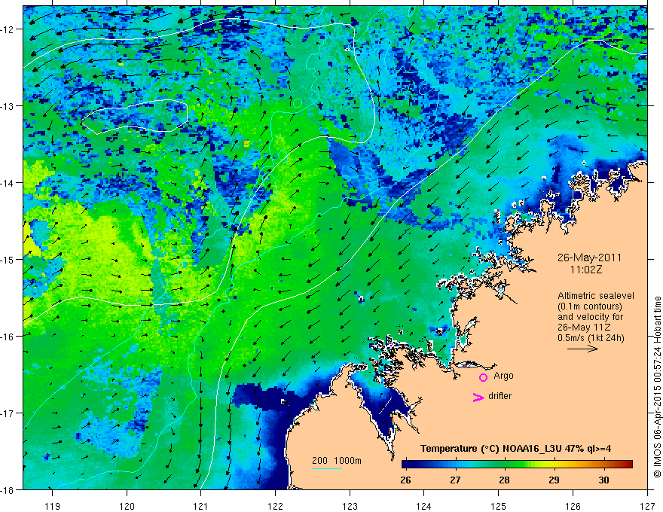This screenshot has width=663, height=512.
Task: Click the text '0.5m/s (1kt 24h)'
Action: (591, 338)
